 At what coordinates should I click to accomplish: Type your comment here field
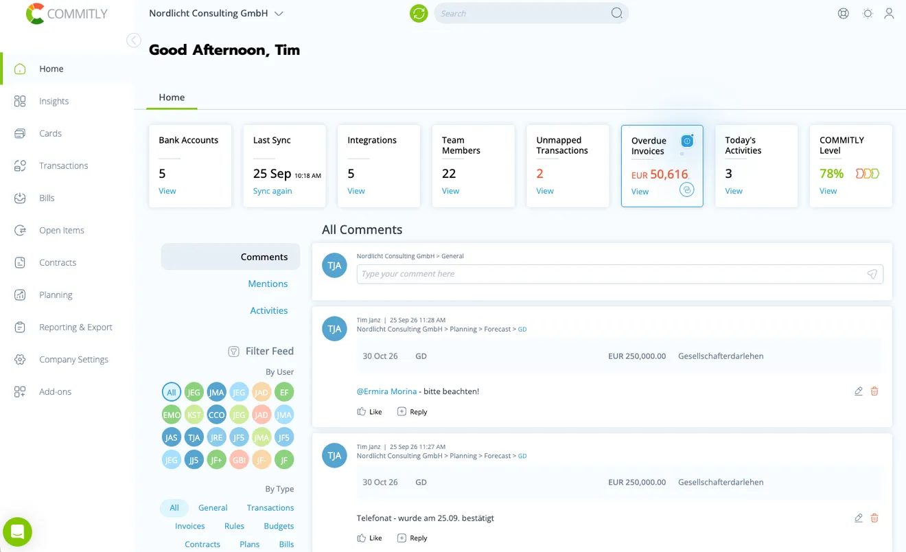click(620, 274)
